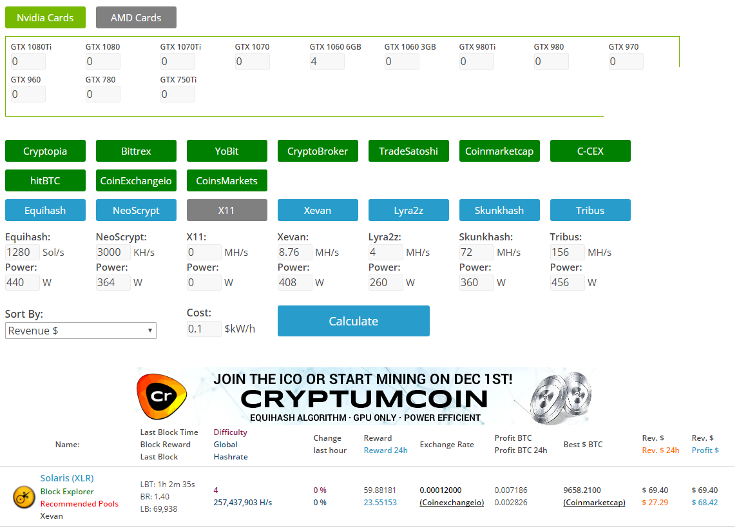The width and height of the screenshot is (739, 531).
Task: Click the GTX 1060 6GB quantity field
Action: pos(327,61)
